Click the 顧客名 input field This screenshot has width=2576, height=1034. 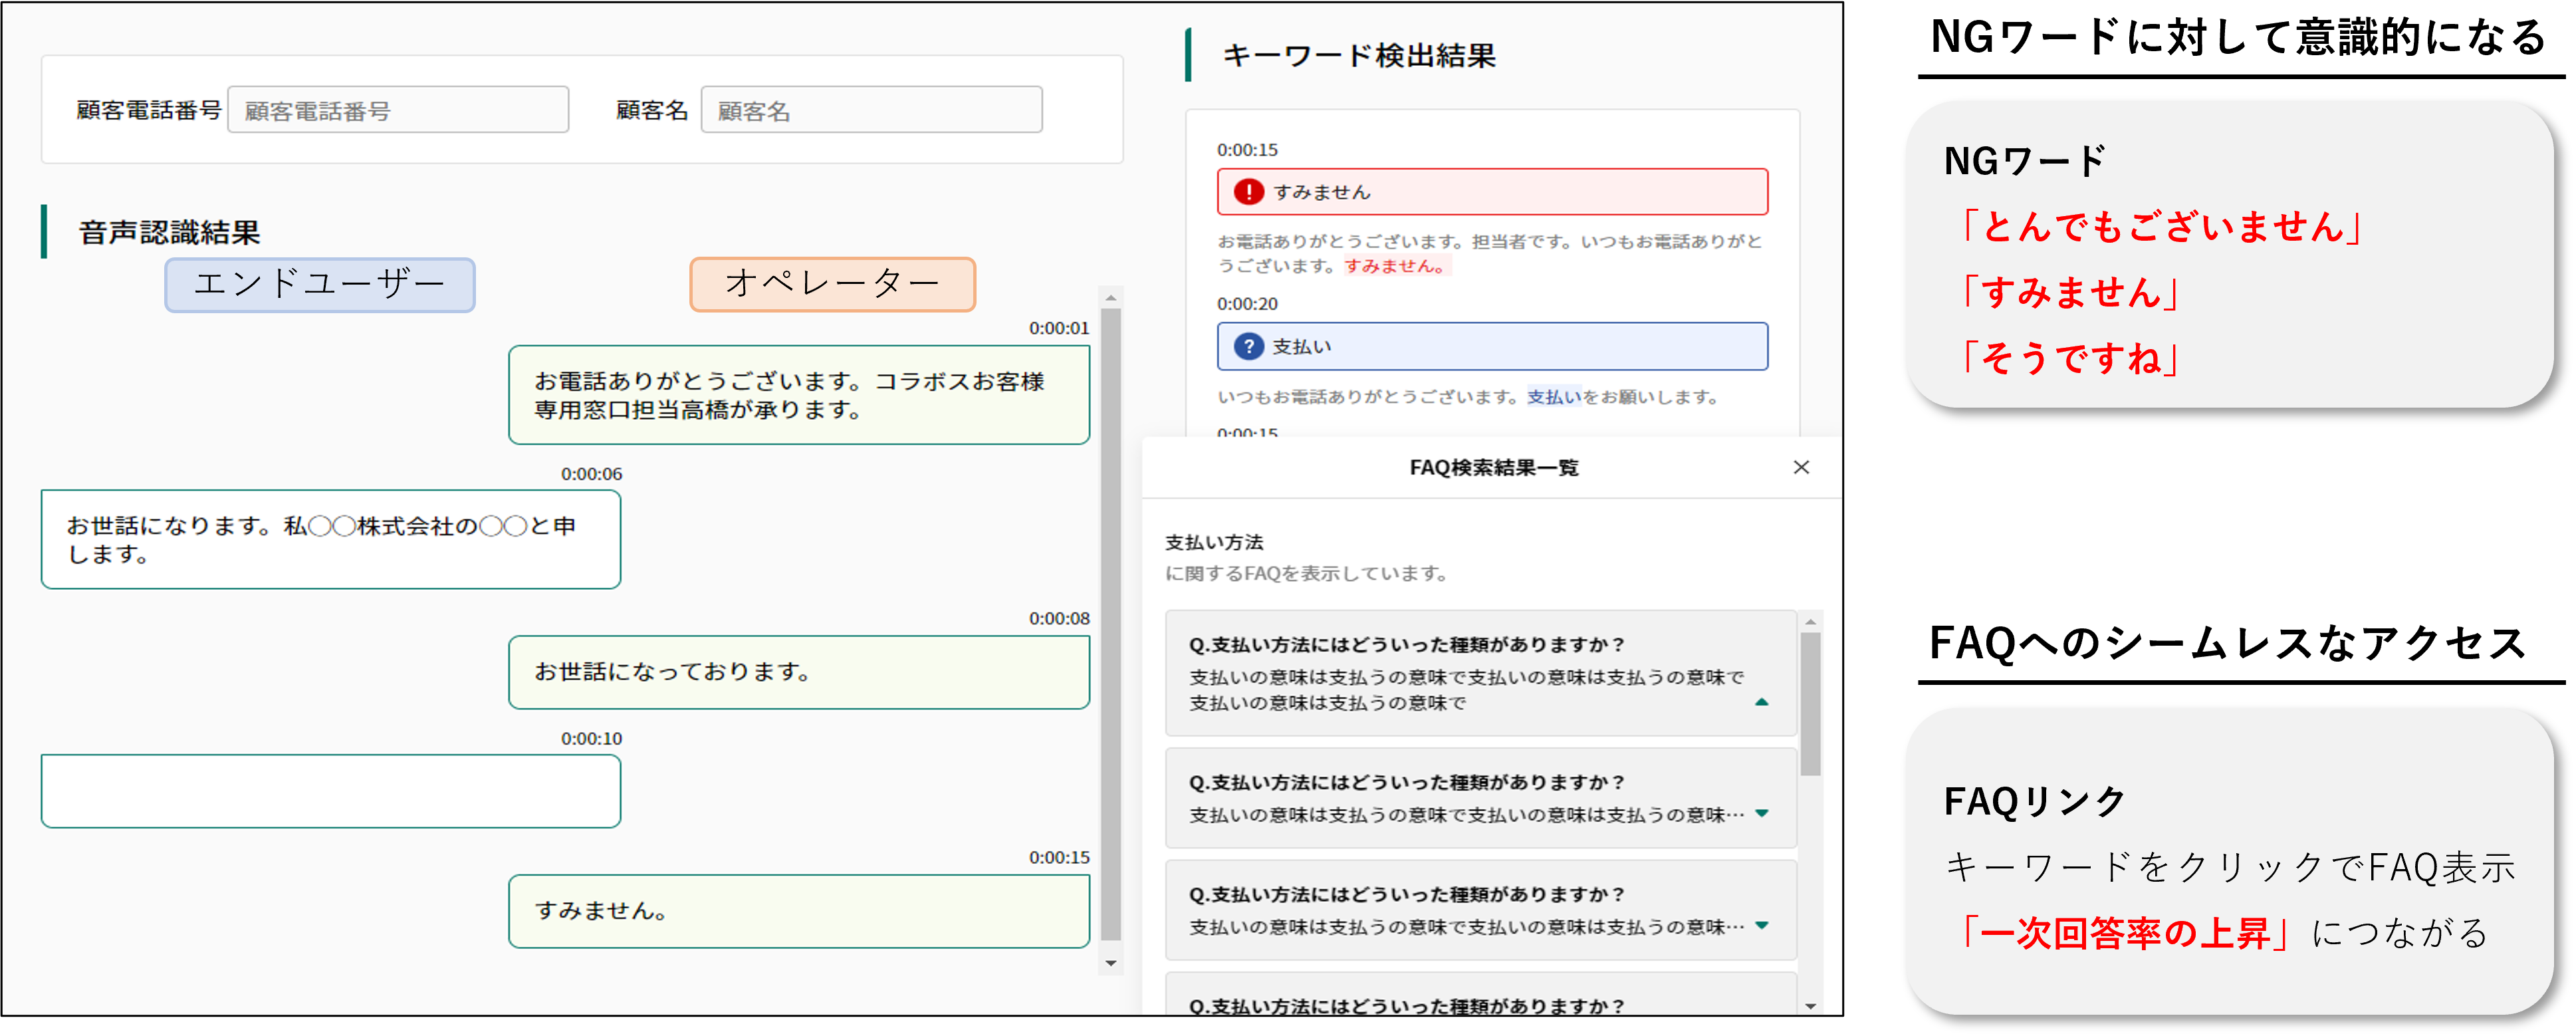pyautogui.click(x=871, y=110)
